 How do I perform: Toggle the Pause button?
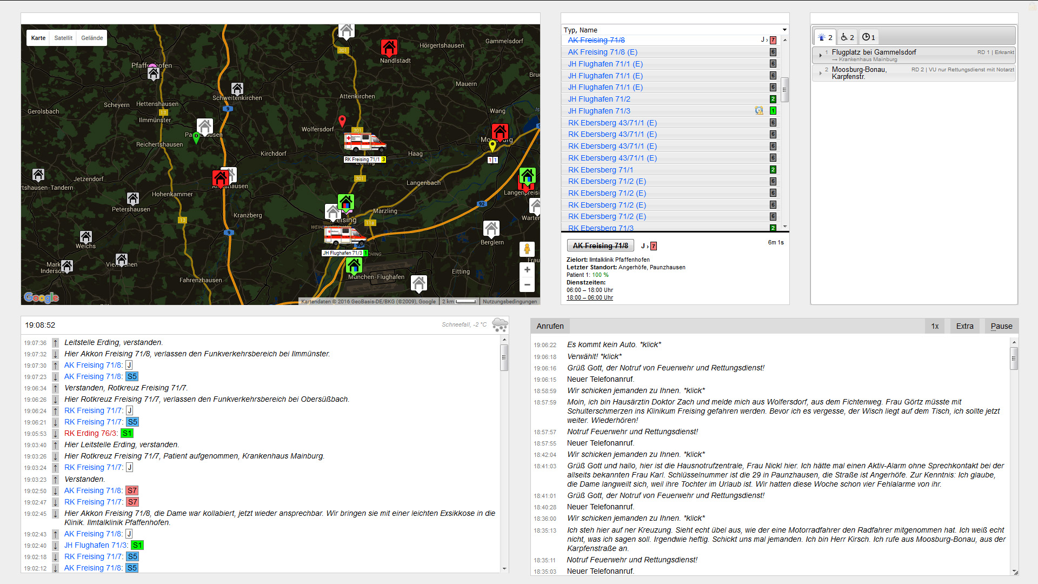1001,326
